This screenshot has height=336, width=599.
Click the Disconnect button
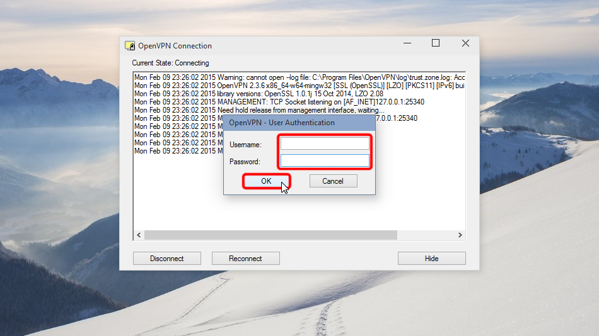pos(167,259)
